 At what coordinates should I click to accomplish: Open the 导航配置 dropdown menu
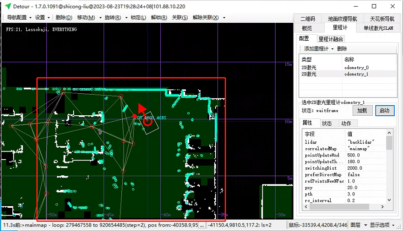tap(19, 18)
